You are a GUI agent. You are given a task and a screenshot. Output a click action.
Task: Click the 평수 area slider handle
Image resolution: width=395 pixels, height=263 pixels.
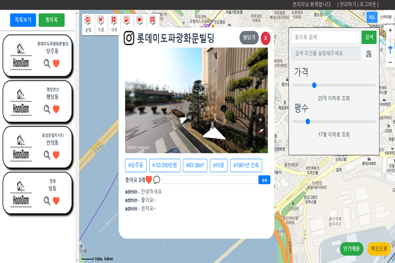(x=308, y=122)
